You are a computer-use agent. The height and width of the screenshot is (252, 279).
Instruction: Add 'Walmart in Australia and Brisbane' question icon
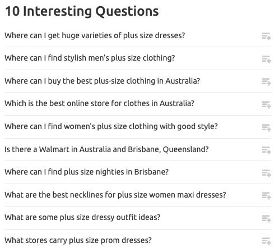267,150
